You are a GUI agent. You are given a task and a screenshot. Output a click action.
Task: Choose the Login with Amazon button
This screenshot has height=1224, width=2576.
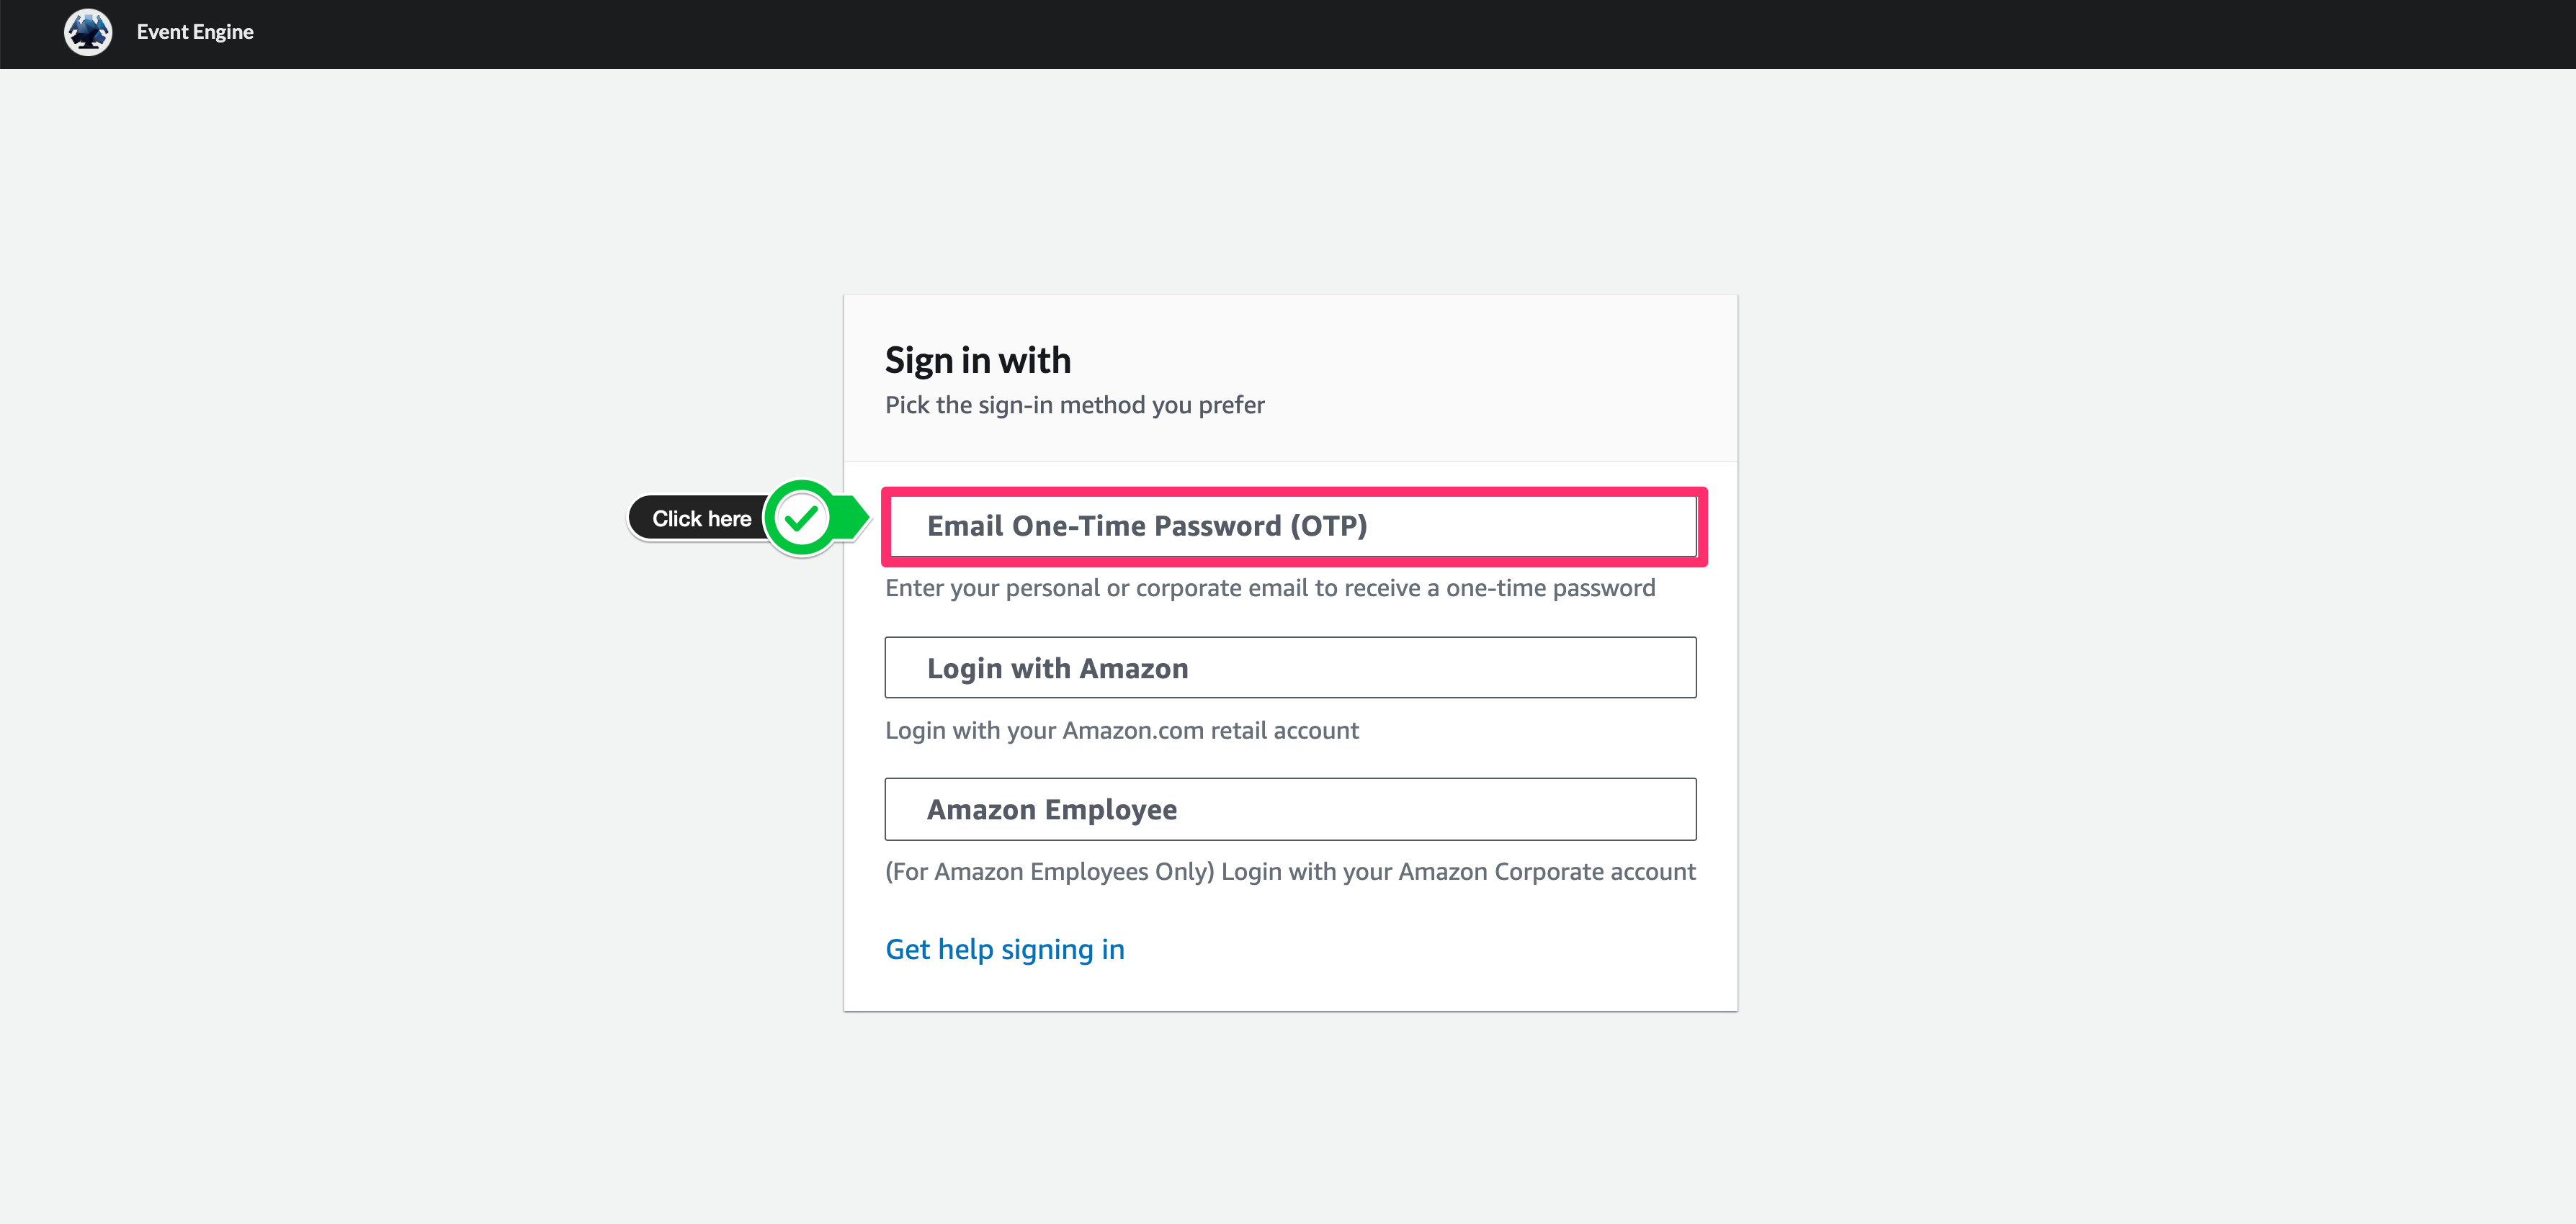[x=1290, y=667]
